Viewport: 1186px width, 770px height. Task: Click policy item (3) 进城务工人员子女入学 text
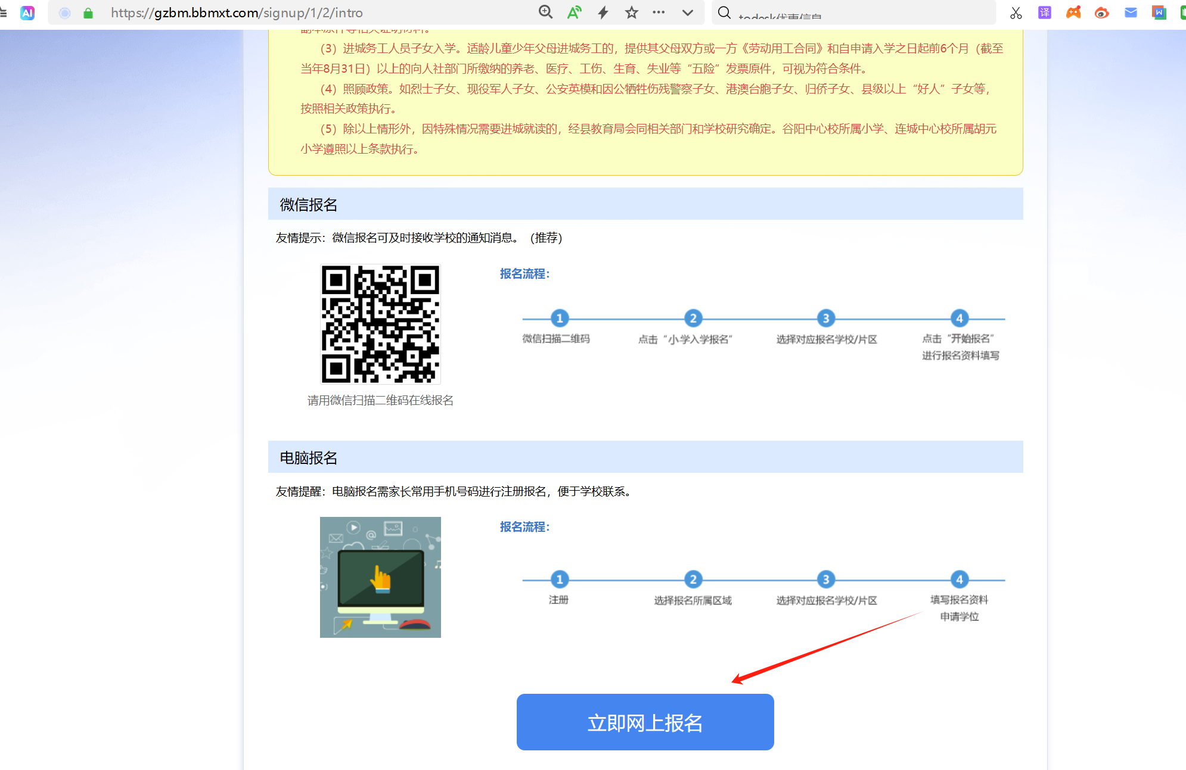coord(652,58)
